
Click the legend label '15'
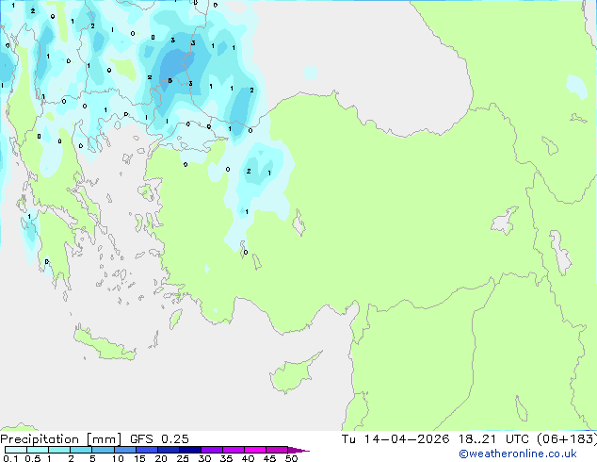click(x=139, y=458)
